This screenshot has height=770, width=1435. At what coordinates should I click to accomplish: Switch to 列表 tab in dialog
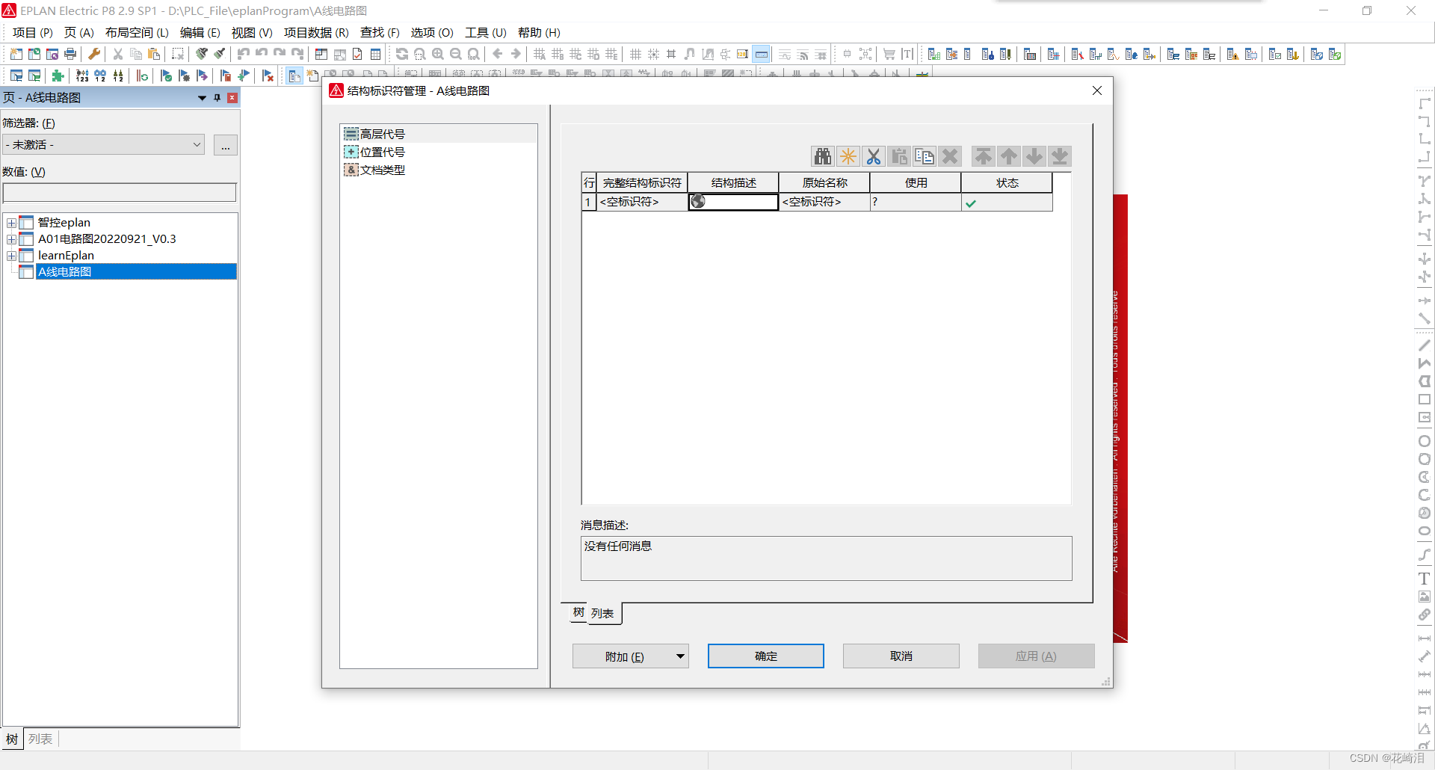602,613
